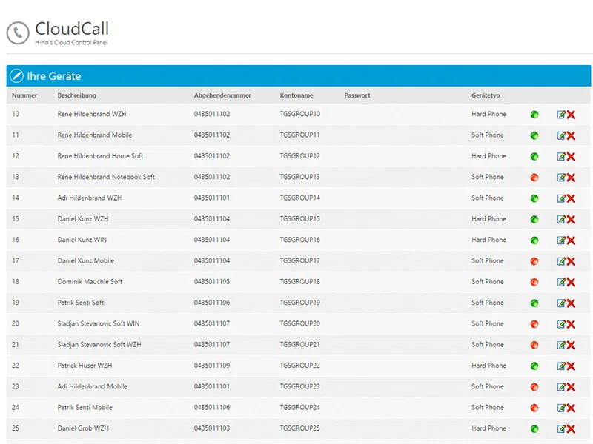Delete device 17 Daniel Kunz Mobile
This screenshot has height=444, width=593.
572,261
